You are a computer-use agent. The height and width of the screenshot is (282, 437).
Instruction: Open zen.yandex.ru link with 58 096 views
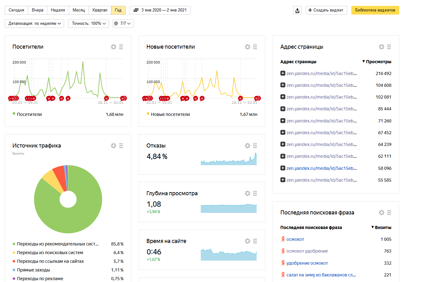[x=322, y=168]
